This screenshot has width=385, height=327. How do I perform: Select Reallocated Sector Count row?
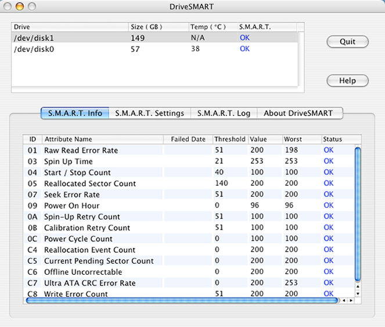[189, 184]
